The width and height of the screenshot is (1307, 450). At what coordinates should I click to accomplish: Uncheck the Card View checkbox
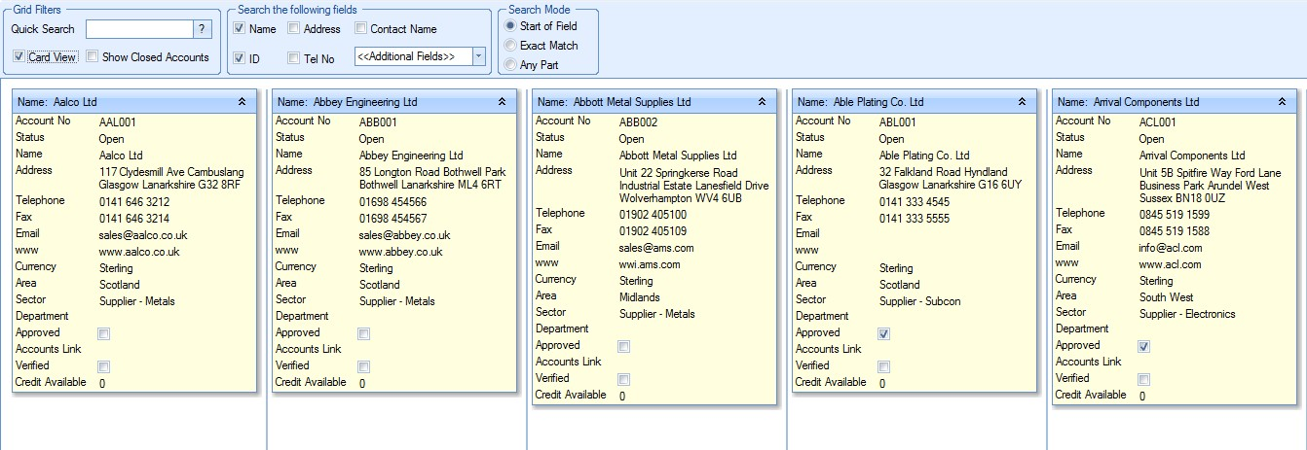[19, 57]
